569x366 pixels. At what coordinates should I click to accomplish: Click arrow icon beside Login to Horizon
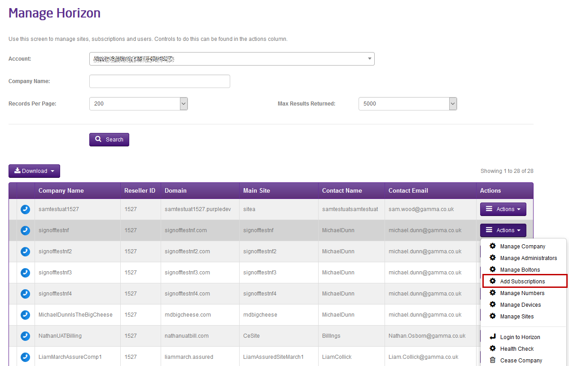pos(493,337)
